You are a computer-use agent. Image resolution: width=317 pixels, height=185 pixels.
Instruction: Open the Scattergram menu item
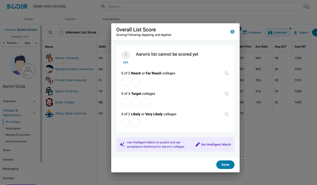(x=13, y=129)
